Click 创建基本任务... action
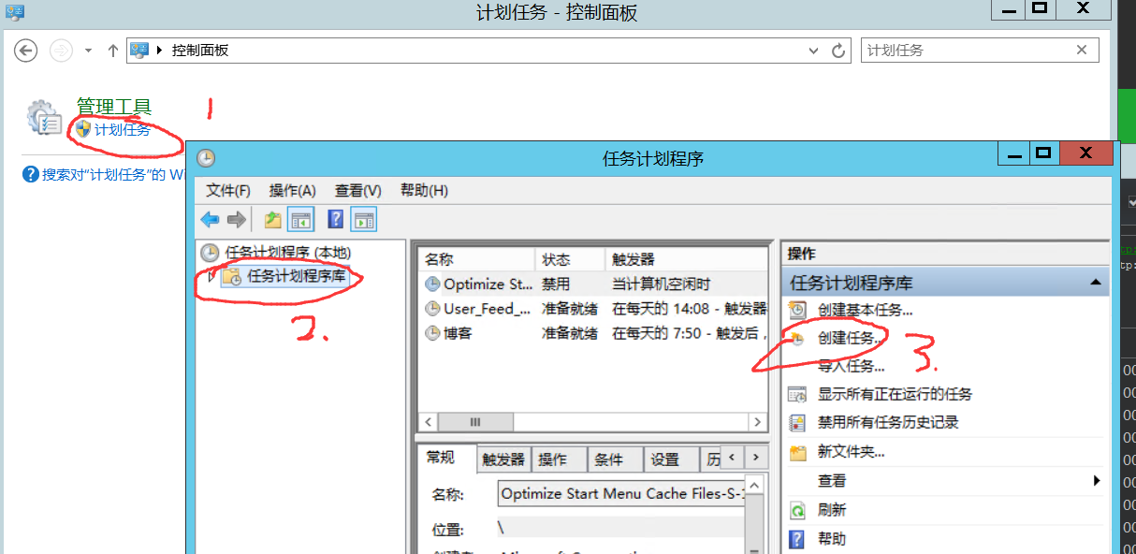Viewport: 1136px width, 554px height. (x=866, y=310)
